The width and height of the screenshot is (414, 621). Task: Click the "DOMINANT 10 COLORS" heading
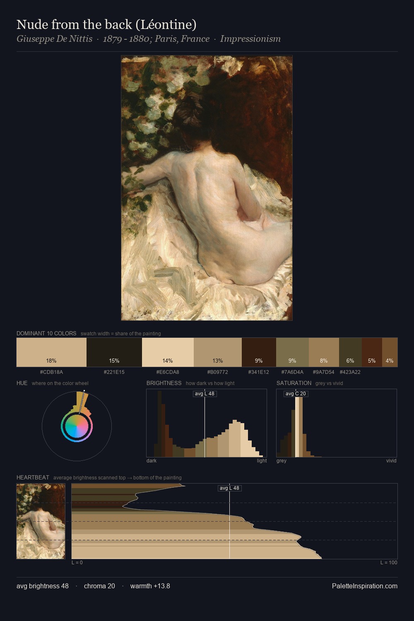46,333
